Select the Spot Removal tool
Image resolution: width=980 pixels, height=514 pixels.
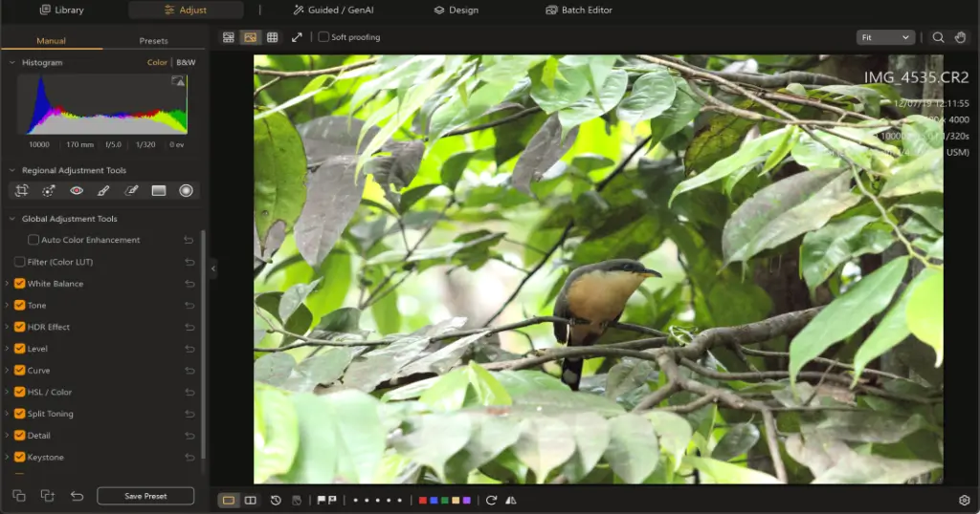tap(49, 190)
